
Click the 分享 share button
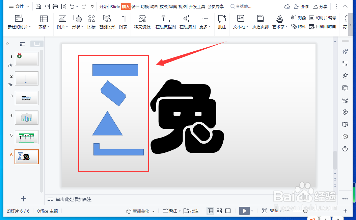pyautogui.click(x=320, y=7)
